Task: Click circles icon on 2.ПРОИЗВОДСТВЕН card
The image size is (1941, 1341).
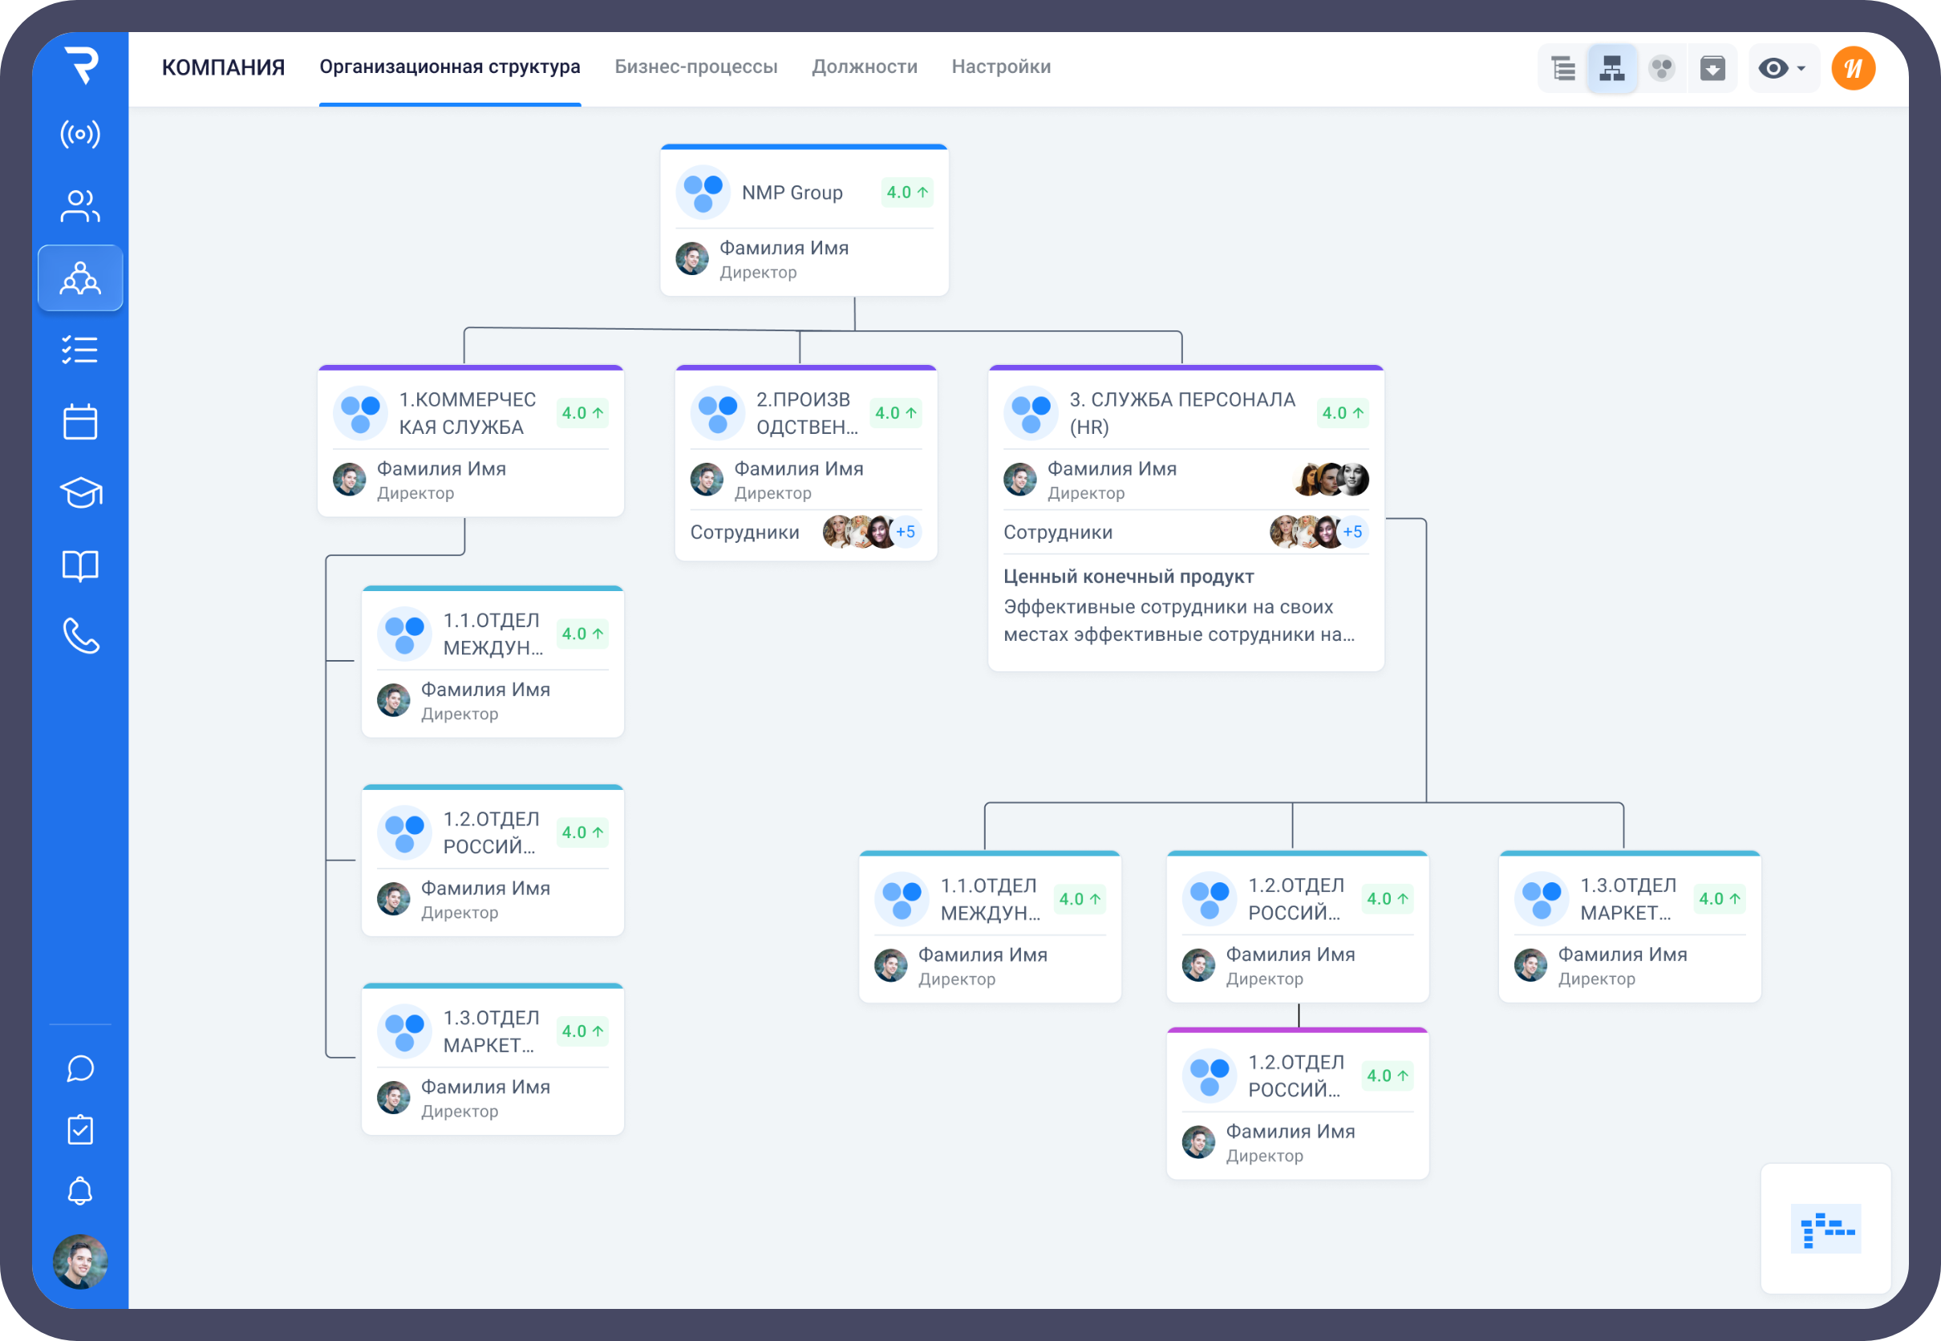Action: 718,413
